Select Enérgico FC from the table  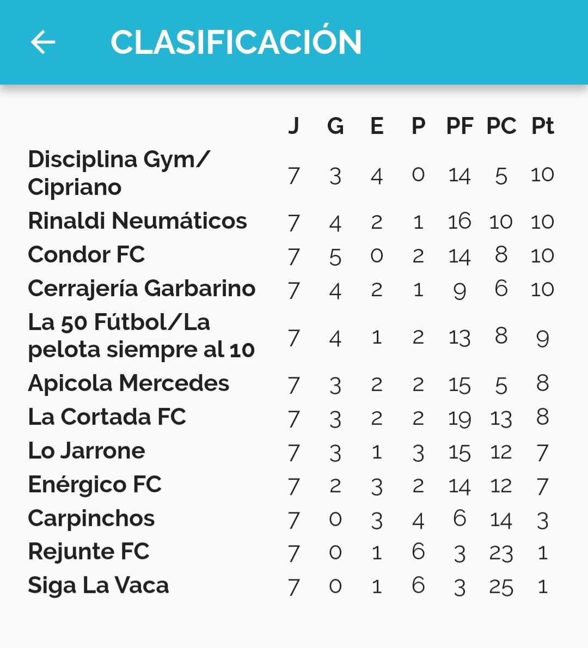[x=94, y=485]
